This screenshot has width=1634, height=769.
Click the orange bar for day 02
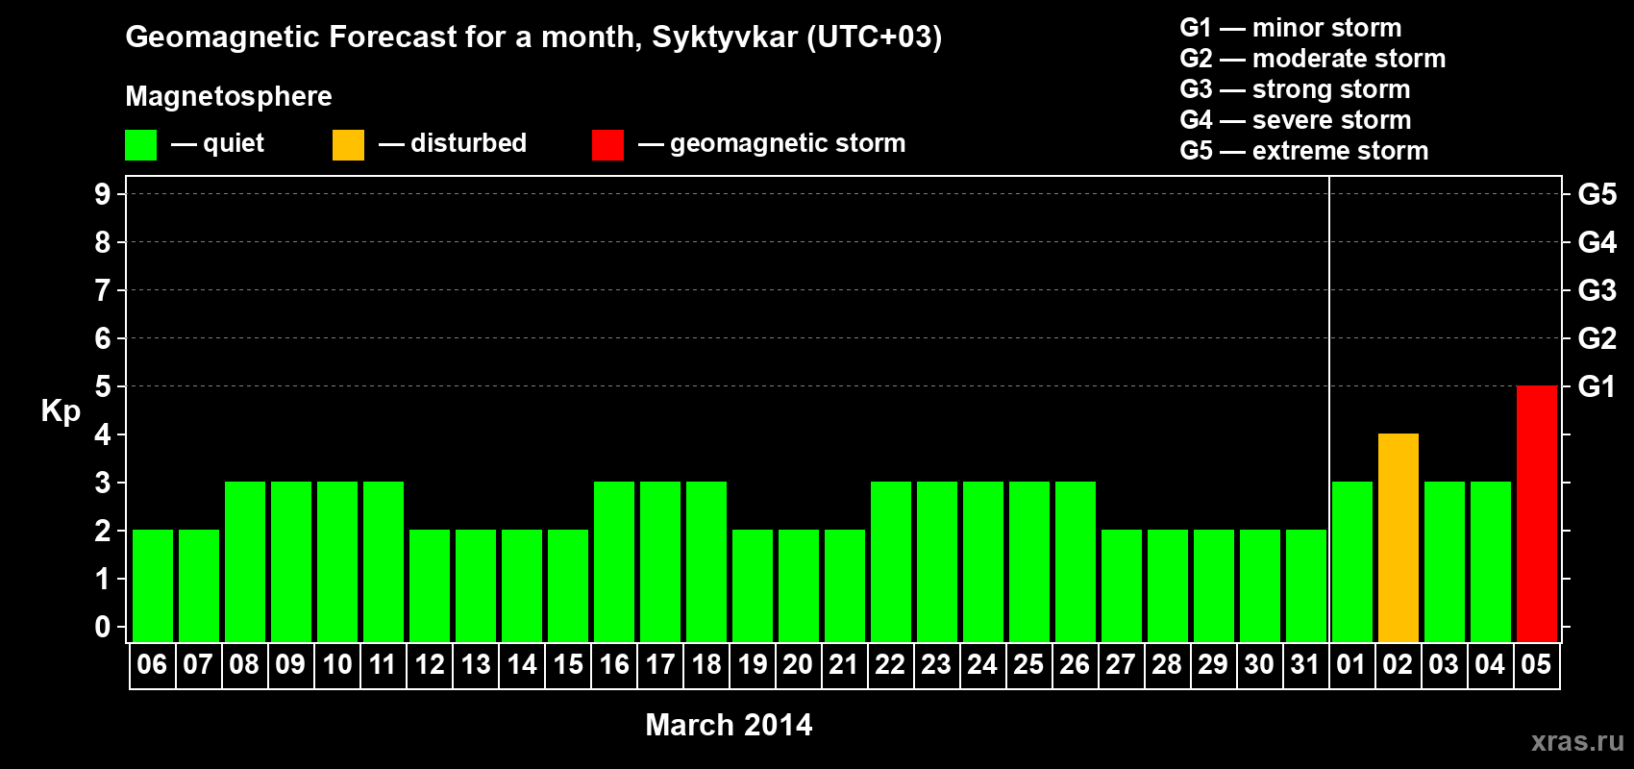(1399, 537)
